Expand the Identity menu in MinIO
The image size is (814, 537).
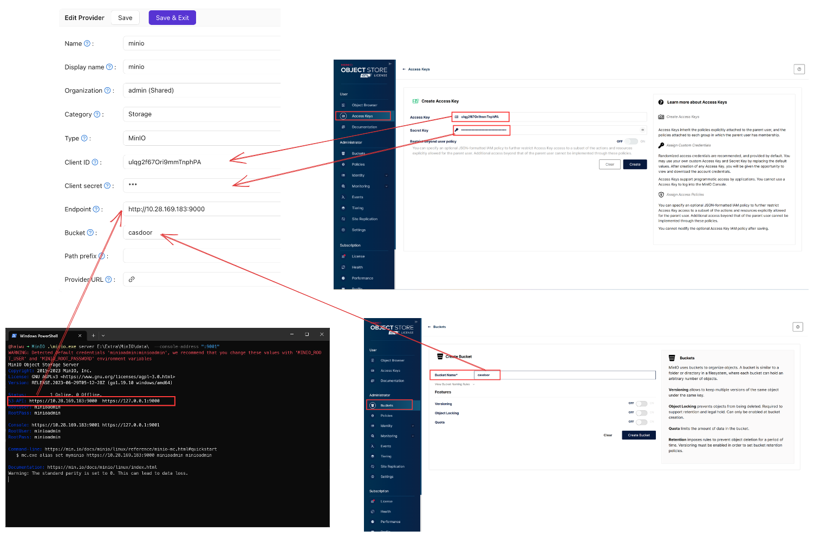click(359, 175)
